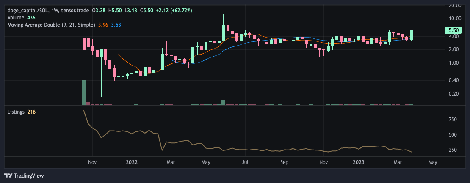The image size is (470, 183).
Task: Click the tall first green volume bar
Action: (x=84, y=93)
